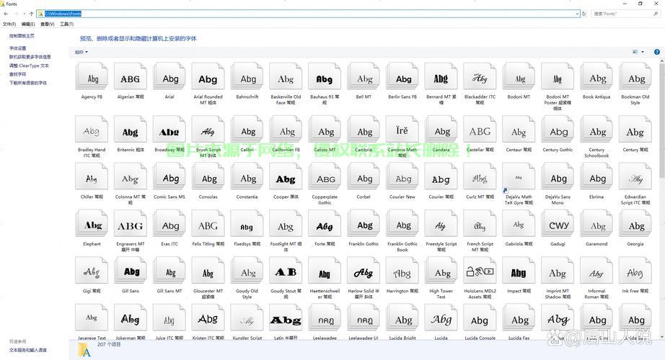Go back with the back arrow

(x=6, y=14)
